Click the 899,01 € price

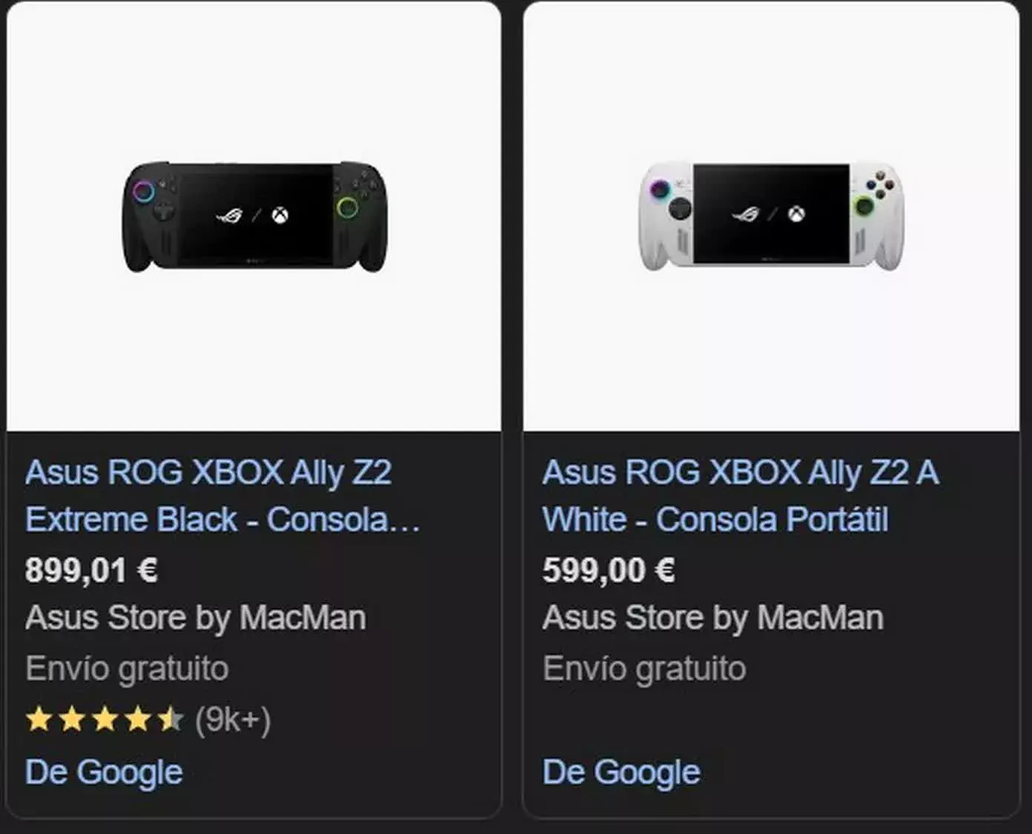click(x=91, y=571)
